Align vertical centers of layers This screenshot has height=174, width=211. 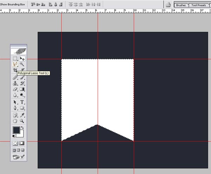tap(38, 5)
